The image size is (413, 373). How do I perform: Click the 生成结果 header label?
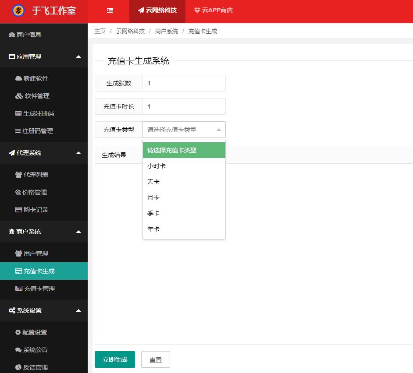point(114,155)
